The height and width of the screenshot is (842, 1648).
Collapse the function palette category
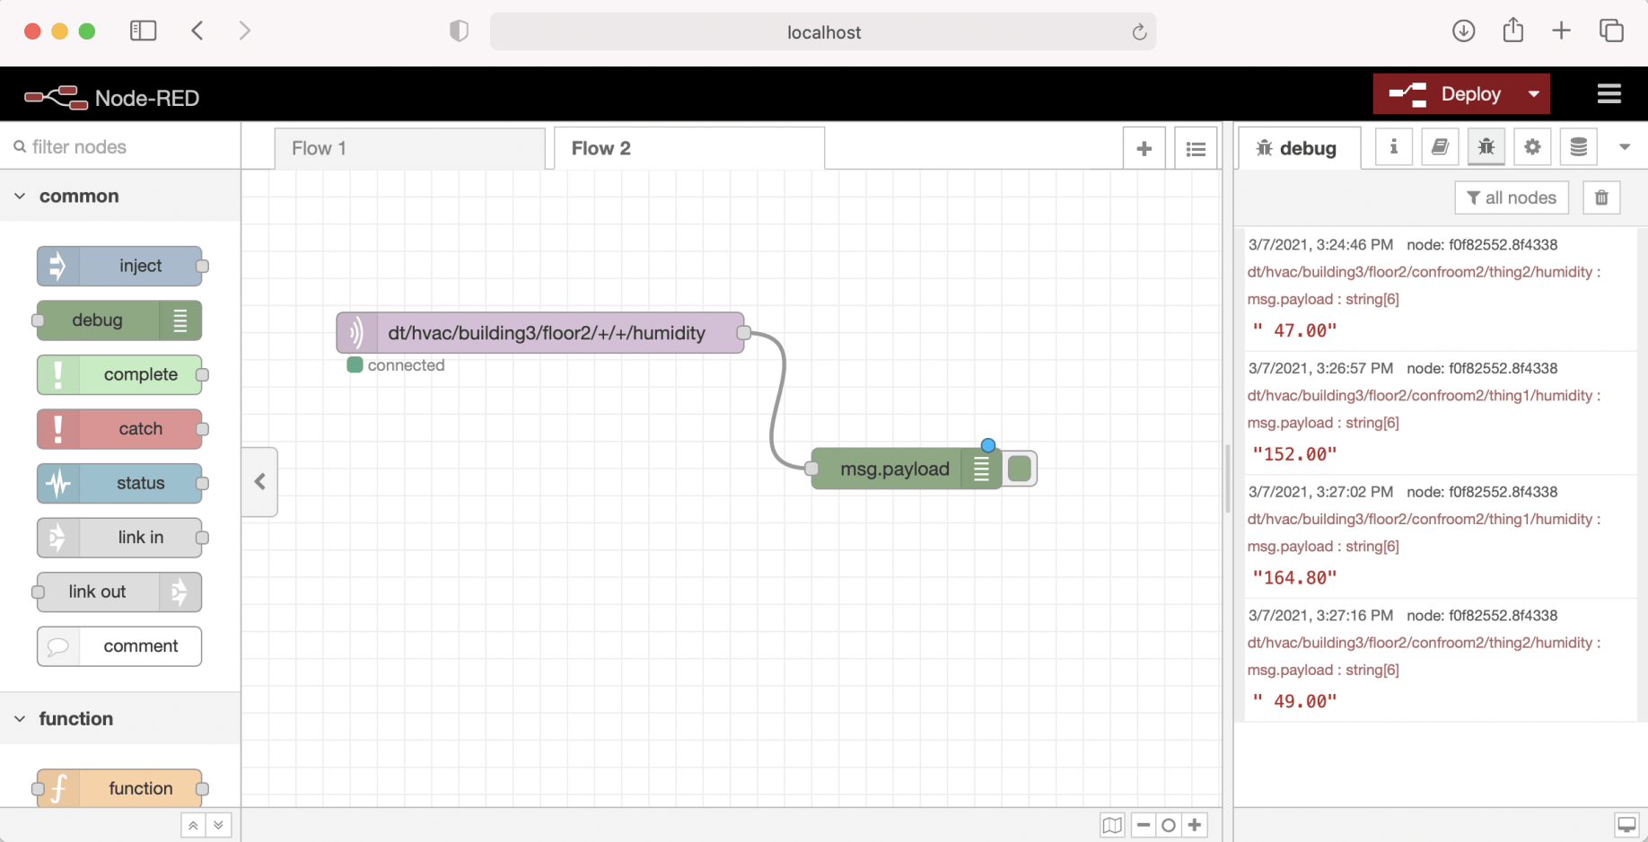coord(120,718)
